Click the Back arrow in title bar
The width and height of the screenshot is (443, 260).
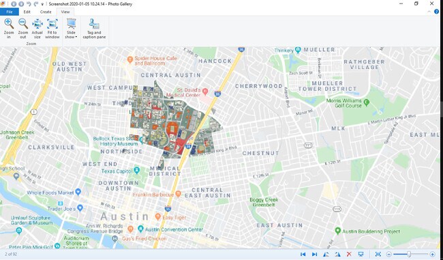pos(14,4)
